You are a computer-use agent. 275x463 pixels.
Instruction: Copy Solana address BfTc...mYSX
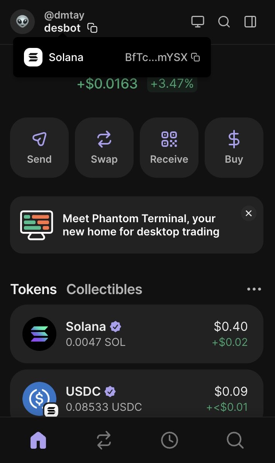pyautogui.click(x=196, y=58)
